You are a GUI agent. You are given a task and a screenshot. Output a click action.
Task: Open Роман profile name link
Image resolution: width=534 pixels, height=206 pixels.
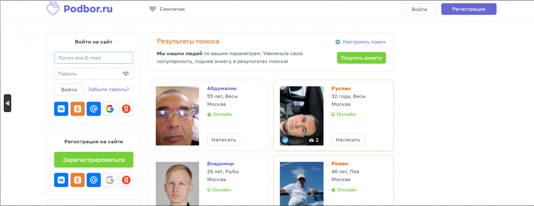click(340, 164)
